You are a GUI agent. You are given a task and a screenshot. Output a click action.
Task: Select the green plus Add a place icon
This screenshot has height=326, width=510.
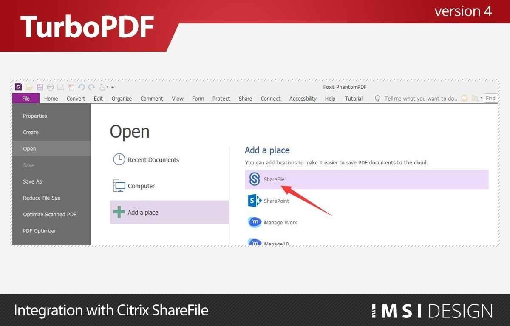[119, 212]
